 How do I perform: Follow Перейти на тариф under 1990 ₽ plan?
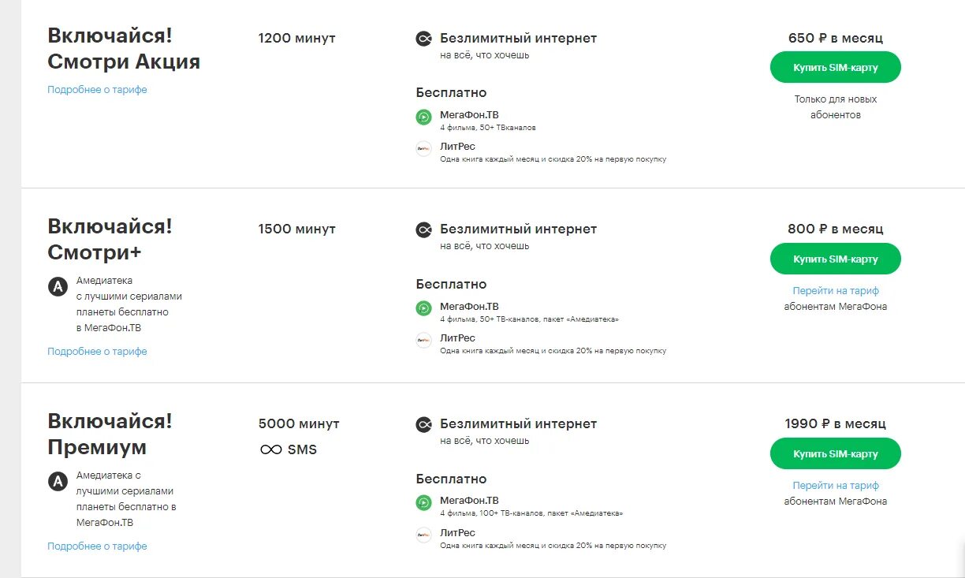tap(836, 486)
